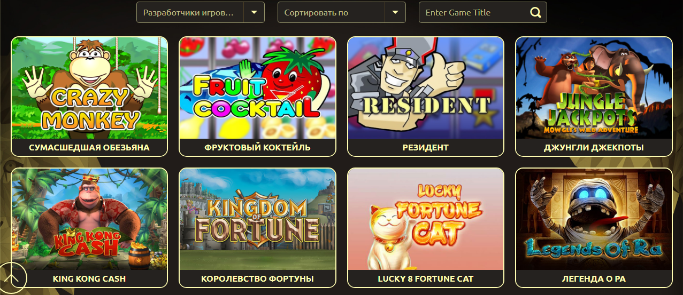Open the Lucky Fortune Cat thumbnail
This screenshot has width=683, height=295.
(x=426, y=219)
